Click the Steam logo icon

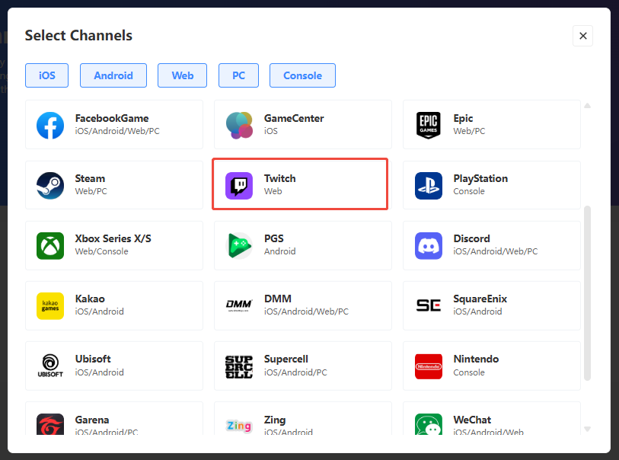(50, 186)
